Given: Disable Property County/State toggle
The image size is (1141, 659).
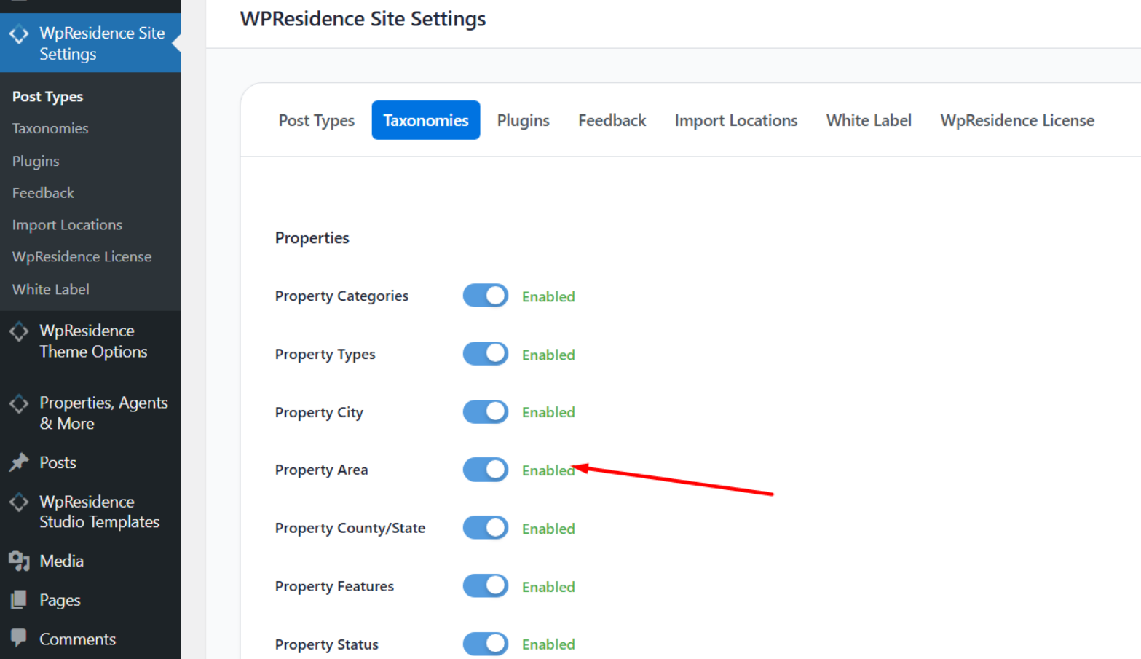Looking at the screenshot, I should click(x=486, y=528).
